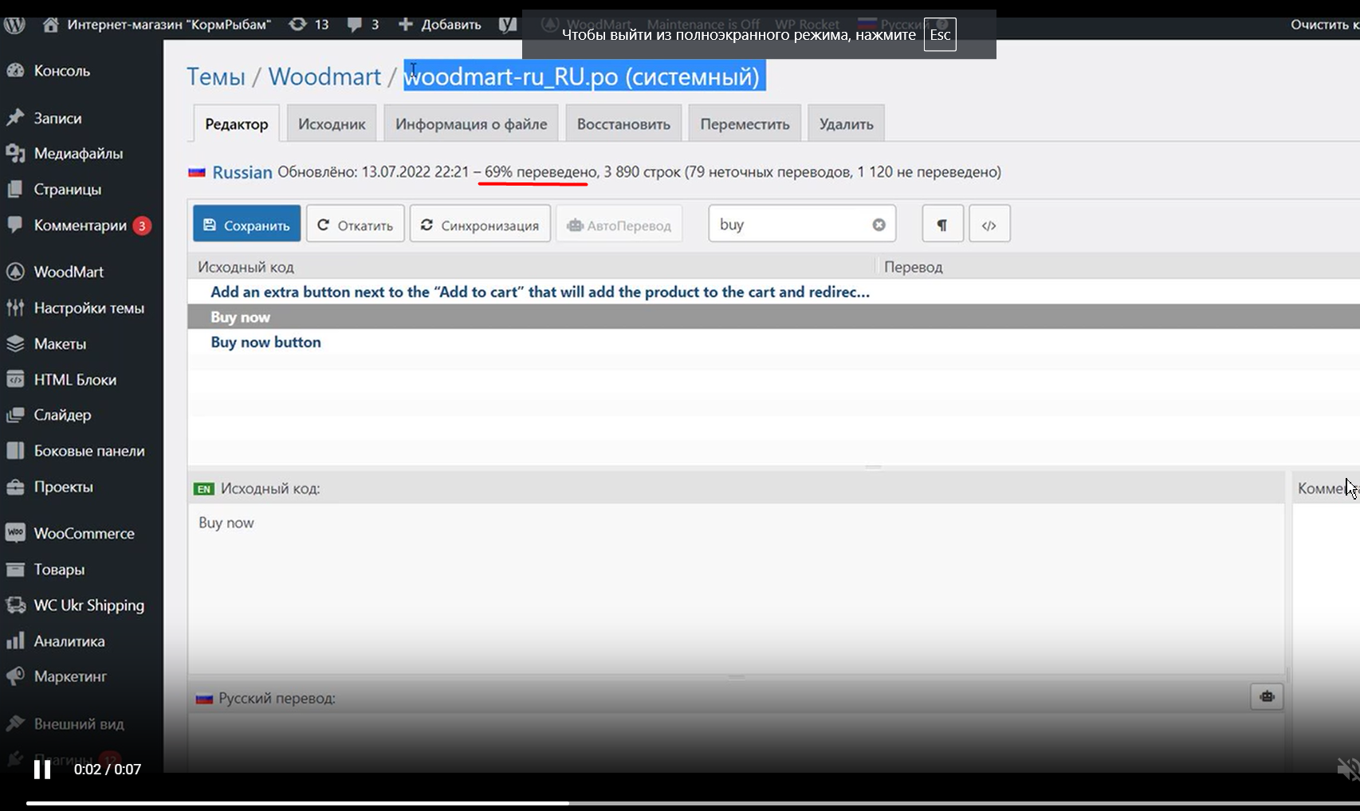Open WC Ukr Shipping menu item
Screen dimensions: 1360x811
[88, 605]
